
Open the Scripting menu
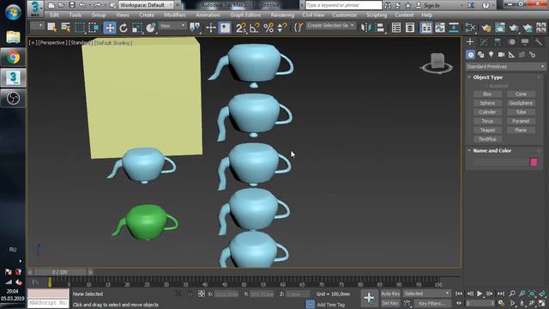coord(377,15)
